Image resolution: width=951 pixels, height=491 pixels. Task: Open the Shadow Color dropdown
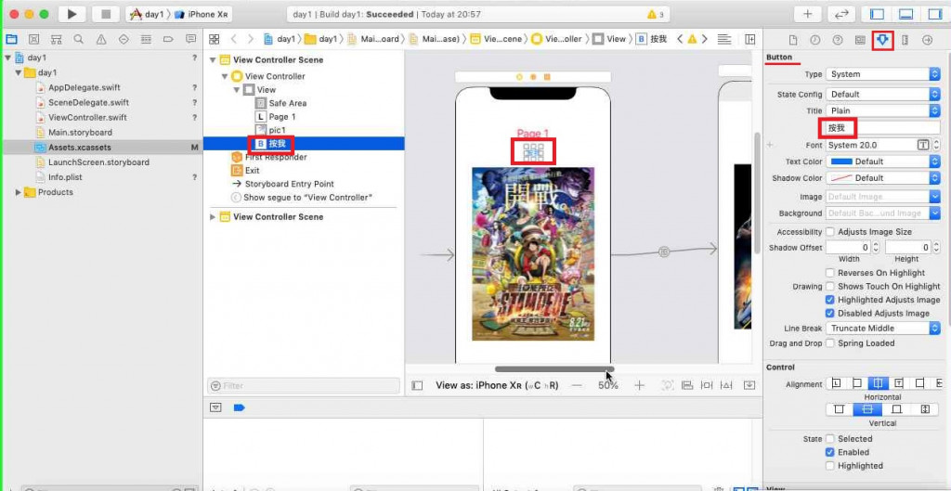(934, 178)
